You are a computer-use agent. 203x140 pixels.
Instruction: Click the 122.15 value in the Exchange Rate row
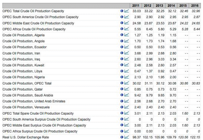(x=195, y=137)
